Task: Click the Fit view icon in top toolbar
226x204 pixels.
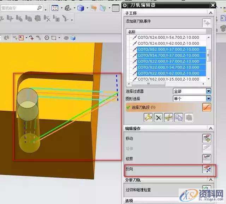Action: (55, 7)
